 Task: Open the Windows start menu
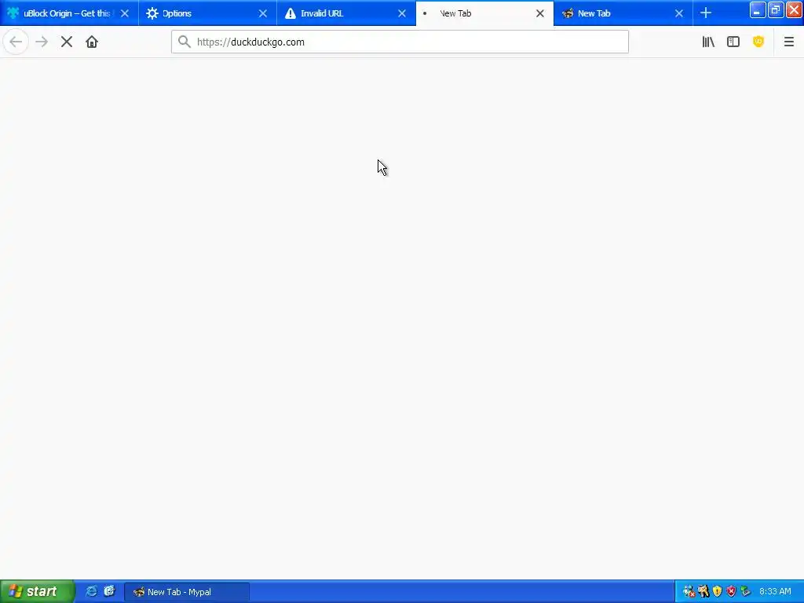click(37, 592)
